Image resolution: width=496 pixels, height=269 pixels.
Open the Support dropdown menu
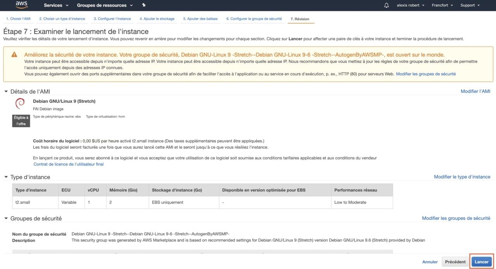click(x=470, y=5)
